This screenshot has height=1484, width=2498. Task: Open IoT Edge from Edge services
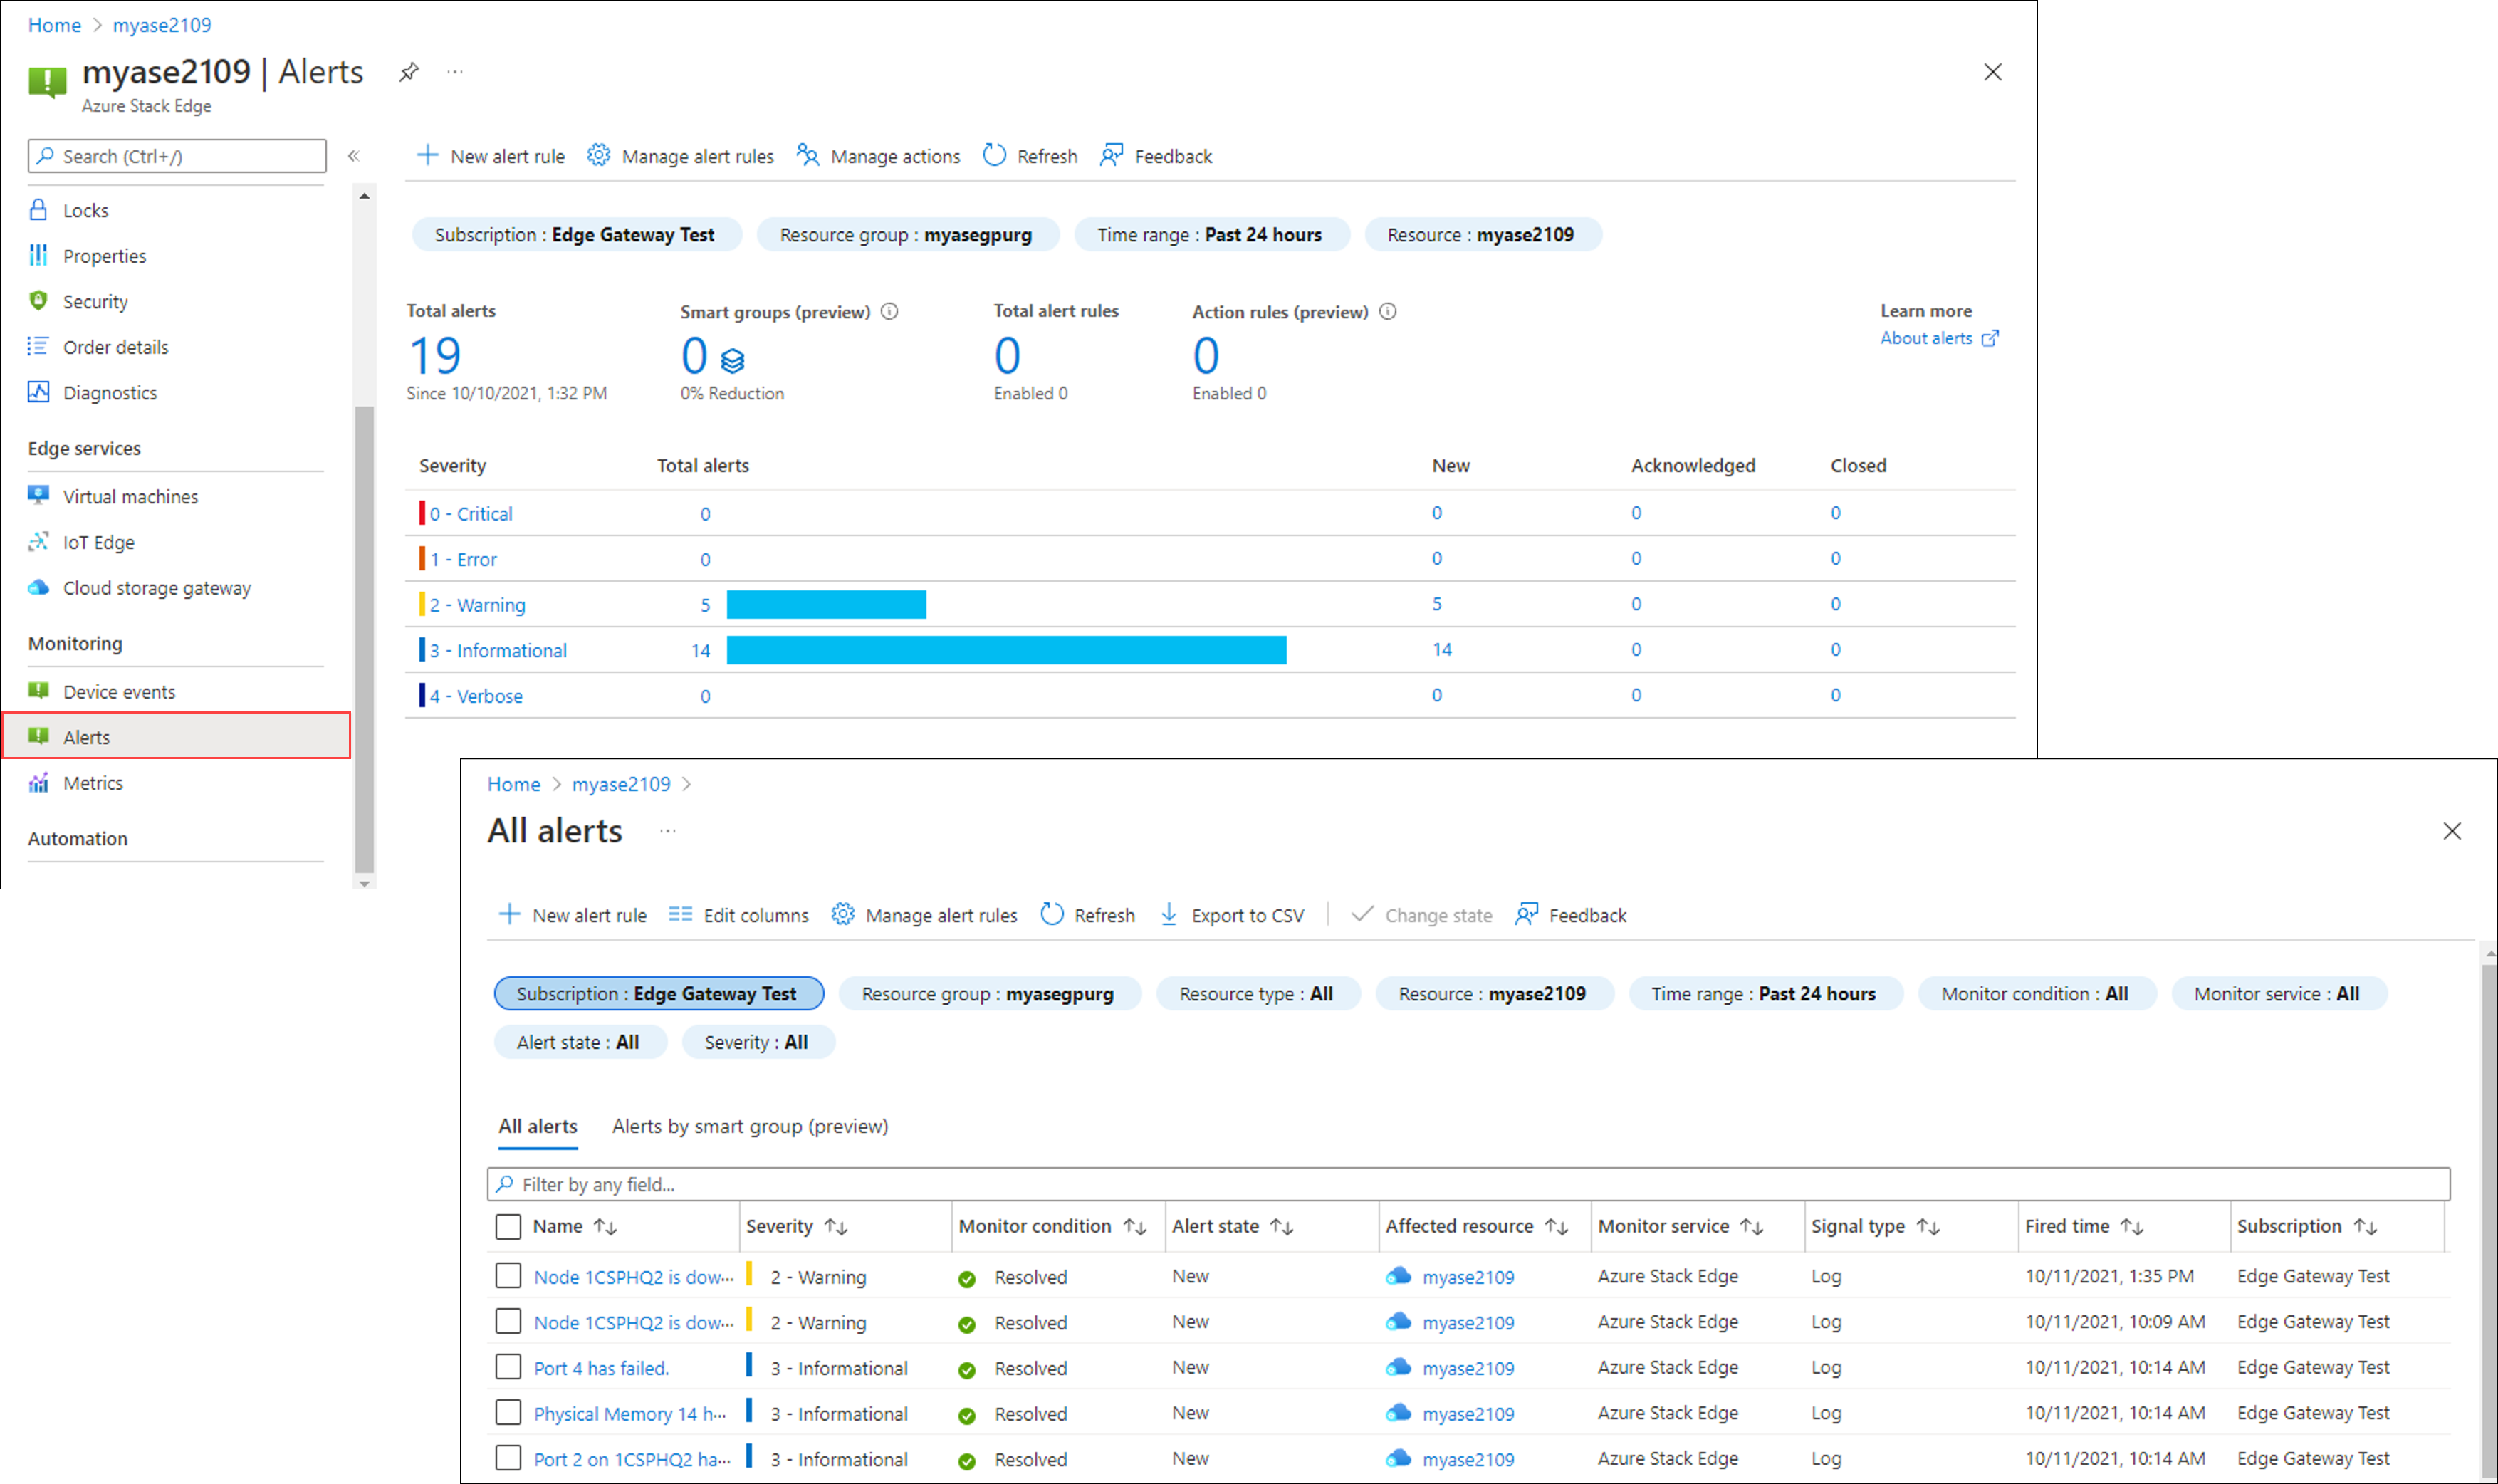click(98, 542)
